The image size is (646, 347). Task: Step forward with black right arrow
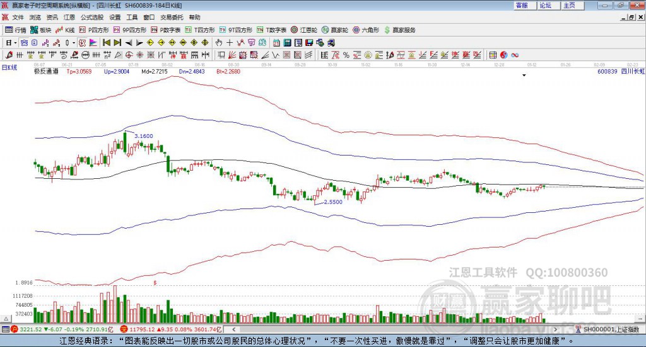click(139, 43)
